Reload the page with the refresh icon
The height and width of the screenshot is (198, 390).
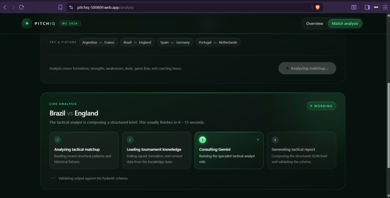(x=22, y=7)
